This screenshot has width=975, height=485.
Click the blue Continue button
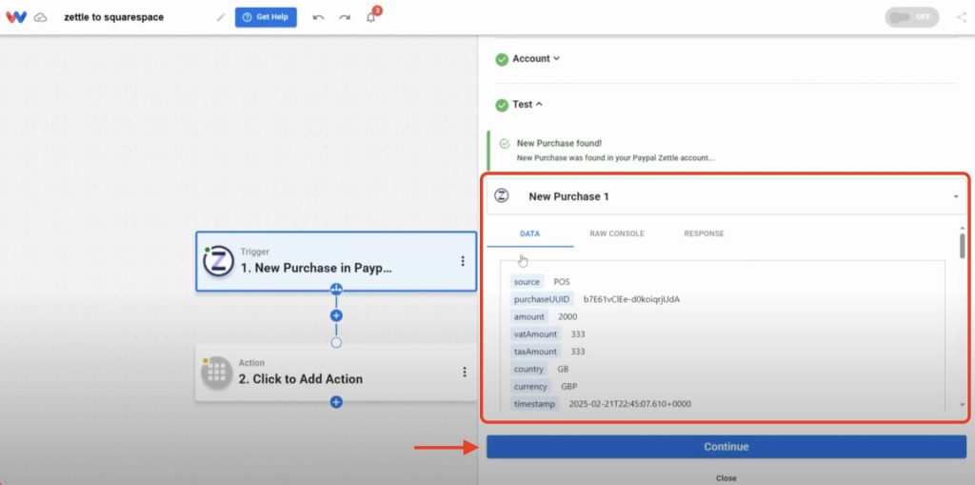tap(726, 446)
